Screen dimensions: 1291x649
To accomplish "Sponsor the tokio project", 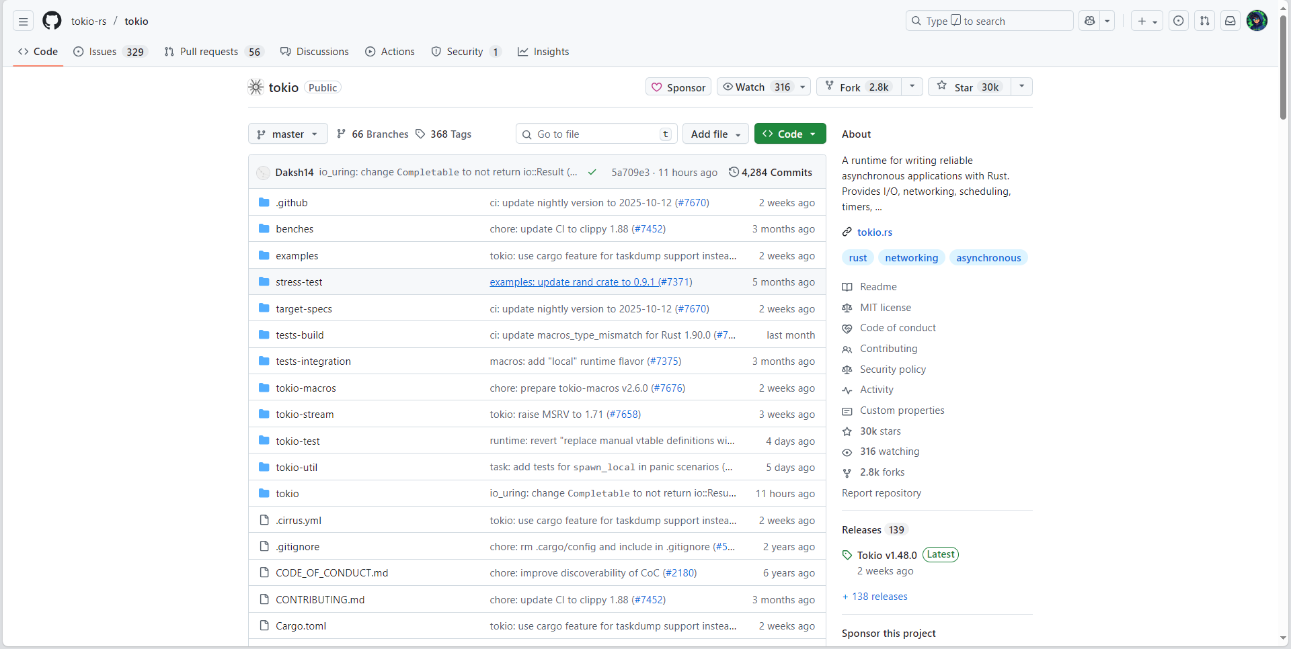I will coord(678,87).
